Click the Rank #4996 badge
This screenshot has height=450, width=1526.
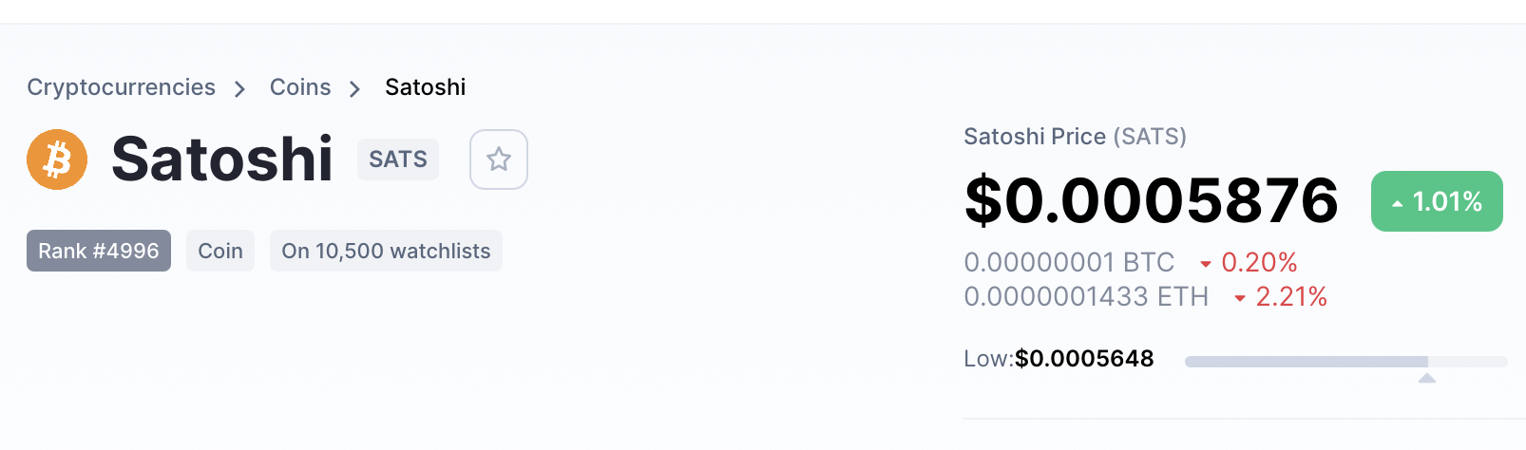click(x=99, y=251)
